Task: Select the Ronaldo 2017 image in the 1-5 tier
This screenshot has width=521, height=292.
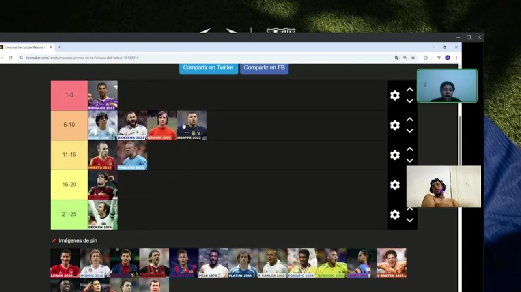Action: point(103,95)
